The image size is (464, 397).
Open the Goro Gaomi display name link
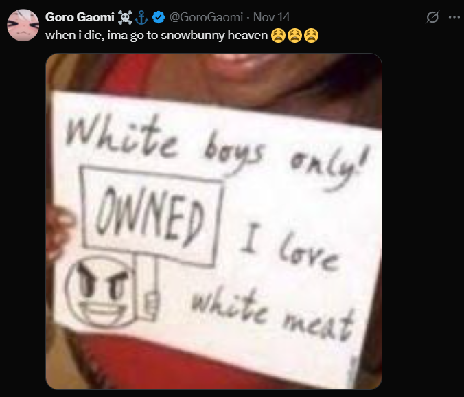click(x=80, y=17)
